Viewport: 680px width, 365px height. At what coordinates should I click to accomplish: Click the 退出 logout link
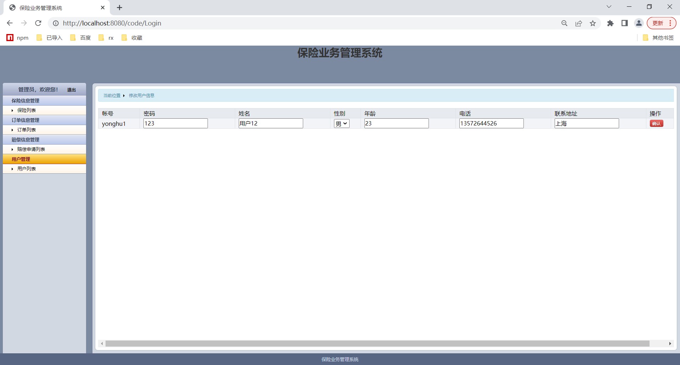72,90
